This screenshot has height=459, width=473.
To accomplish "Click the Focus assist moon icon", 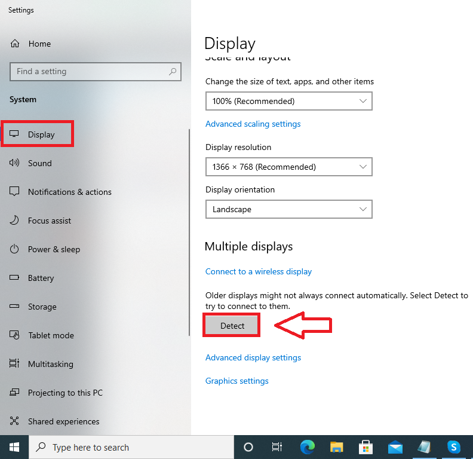I will (x=14, y=220).
